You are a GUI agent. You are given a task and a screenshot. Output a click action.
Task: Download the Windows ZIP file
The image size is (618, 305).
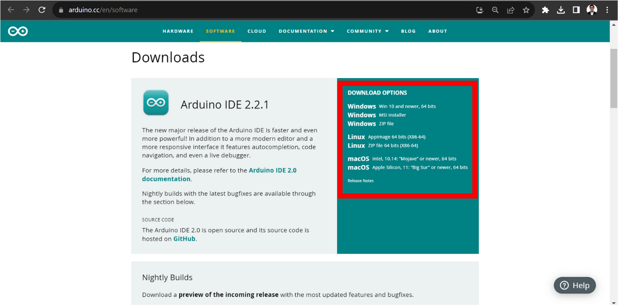point(371,123)
